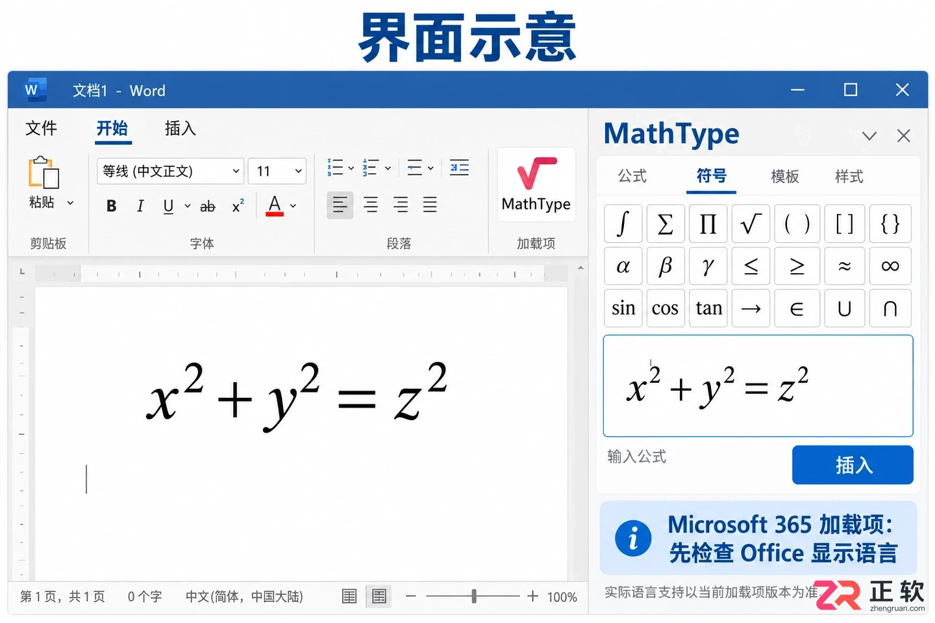Insert the less-than-or-equal symbol

pos(751,266)
